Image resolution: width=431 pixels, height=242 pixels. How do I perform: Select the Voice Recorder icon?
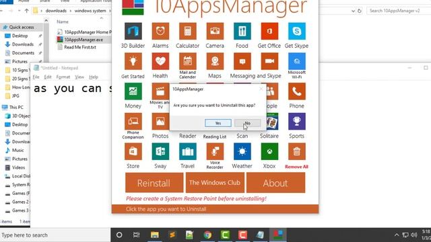215,151
